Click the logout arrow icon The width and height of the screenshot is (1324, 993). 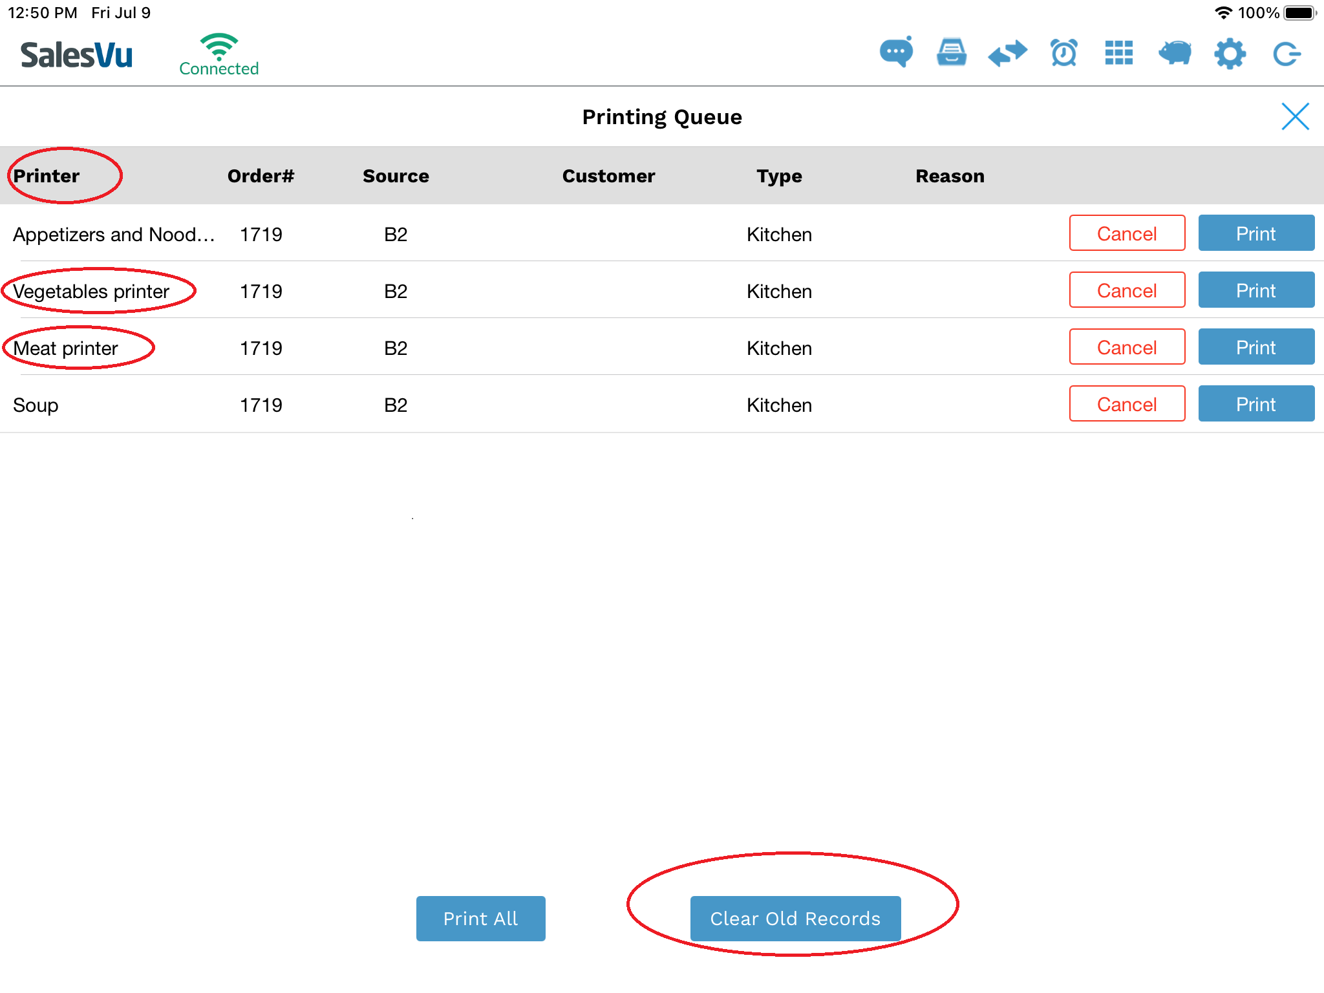coord(1286,53)
